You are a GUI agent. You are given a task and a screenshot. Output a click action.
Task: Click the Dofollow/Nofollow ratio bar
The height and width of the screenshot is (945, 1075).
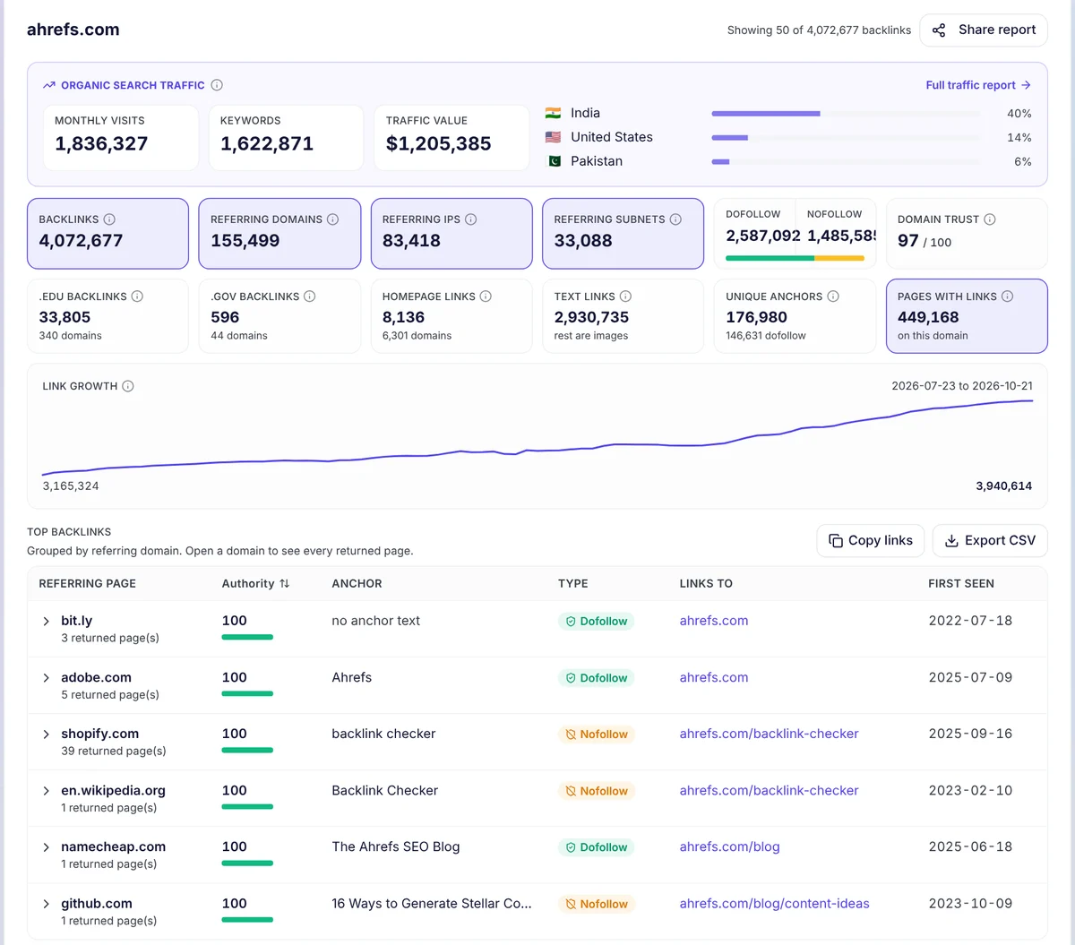(x=795, y=258)
